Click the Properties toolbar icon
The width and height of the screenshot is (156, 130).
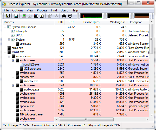point(50,16)
